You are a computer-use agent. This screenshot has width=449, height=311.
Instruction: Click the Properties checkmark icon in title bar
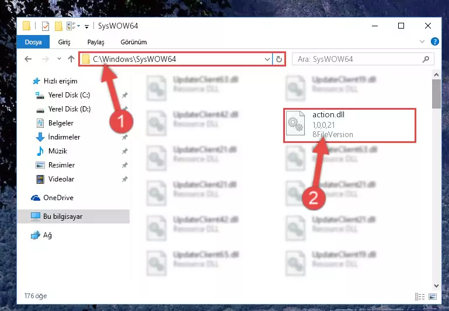point(45,26)
